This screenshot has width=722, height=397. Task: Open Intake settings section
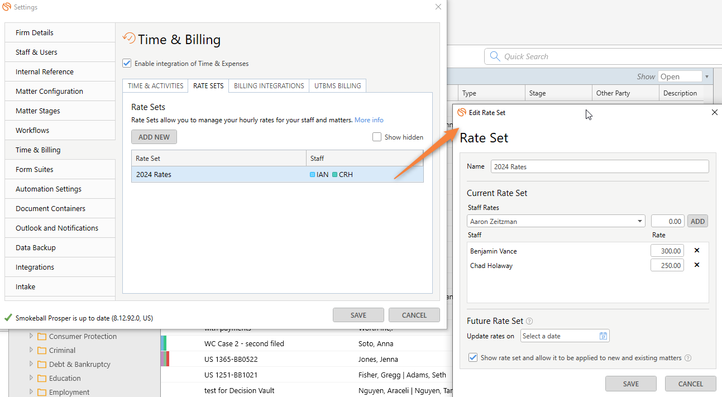click(x=60, y=286)
